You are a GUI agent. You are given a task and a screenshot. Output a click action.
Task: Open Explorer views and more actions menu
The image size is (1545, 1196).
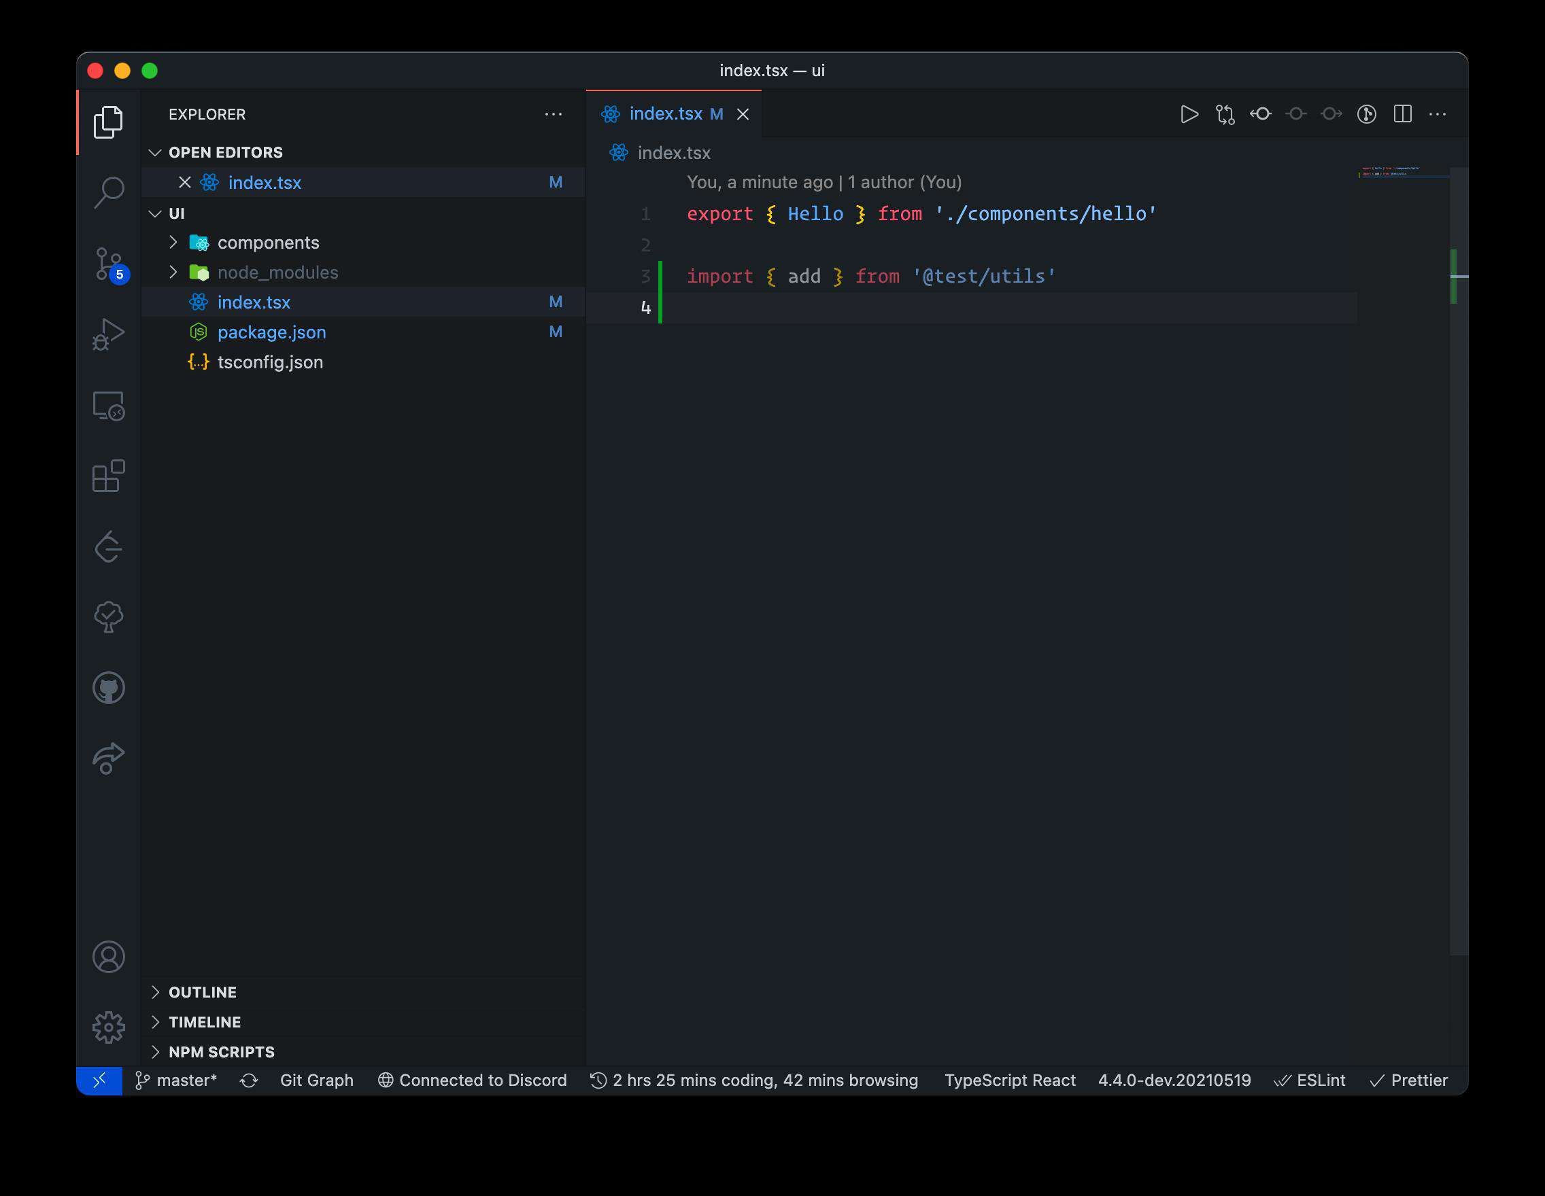554,113
